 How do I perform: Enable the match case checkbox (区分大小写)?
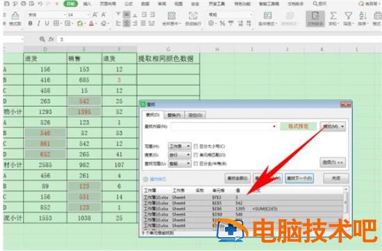point(196,146)
